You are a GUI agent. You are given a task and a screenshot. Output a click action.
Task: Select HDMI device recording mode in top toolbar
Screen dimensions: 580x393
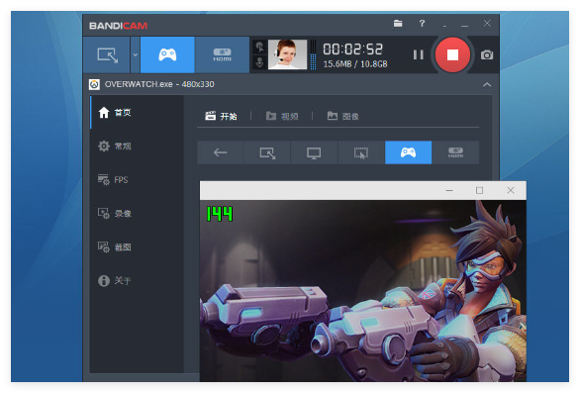point(222,54)
